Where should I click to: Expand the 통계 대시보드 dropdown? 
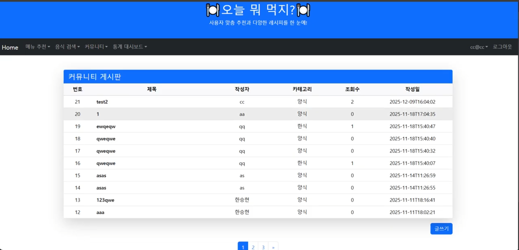click(130, 47)
